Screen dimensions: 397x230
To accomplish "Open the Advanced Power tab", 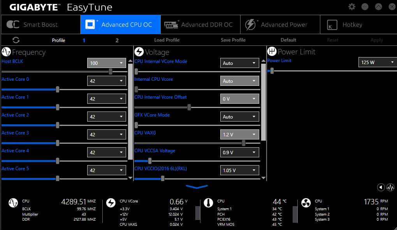I will pos(280,24).
